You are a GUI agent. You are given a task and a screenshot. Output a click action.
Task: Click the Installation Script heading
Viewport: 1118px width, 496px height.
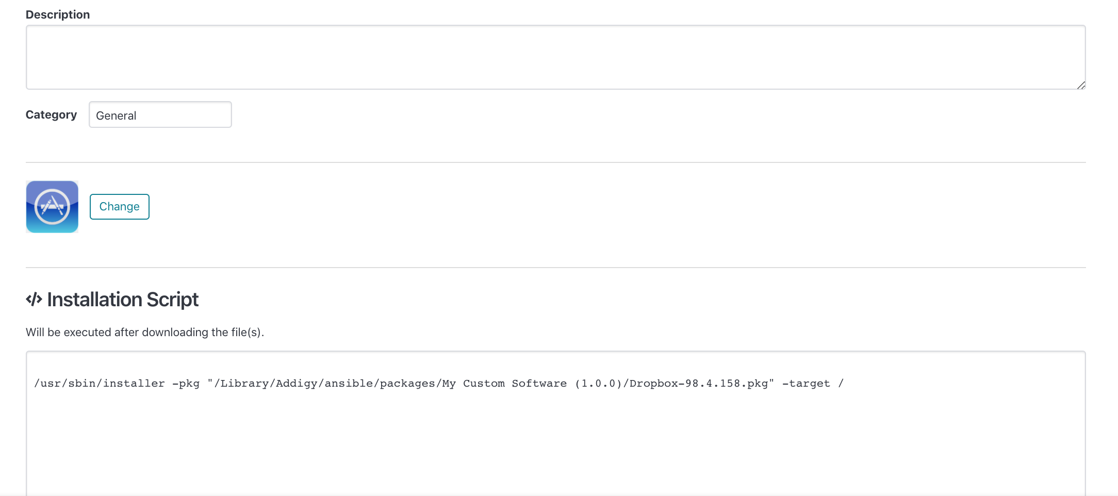[x=122, y=299]
